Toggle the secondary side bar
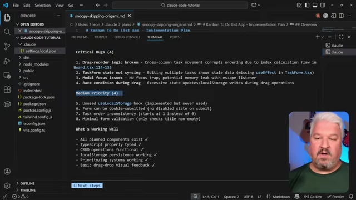Image resolution: width=356 pixels, height=200 pixels. point(323,5)
